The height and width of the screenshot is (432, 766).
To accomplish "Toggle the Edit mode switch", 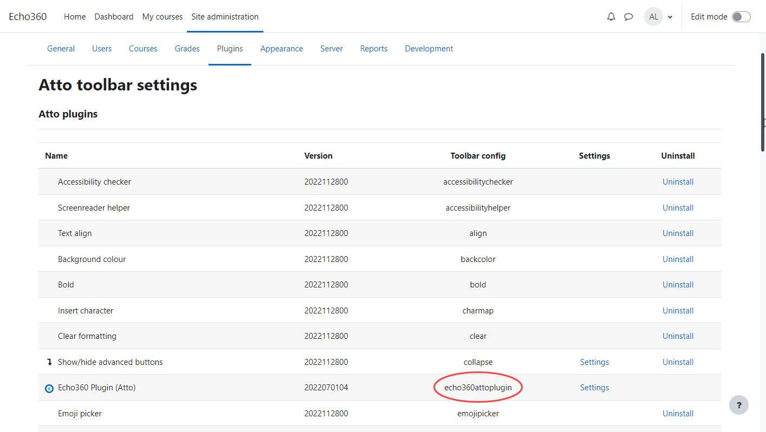I will tap(741, 17).
